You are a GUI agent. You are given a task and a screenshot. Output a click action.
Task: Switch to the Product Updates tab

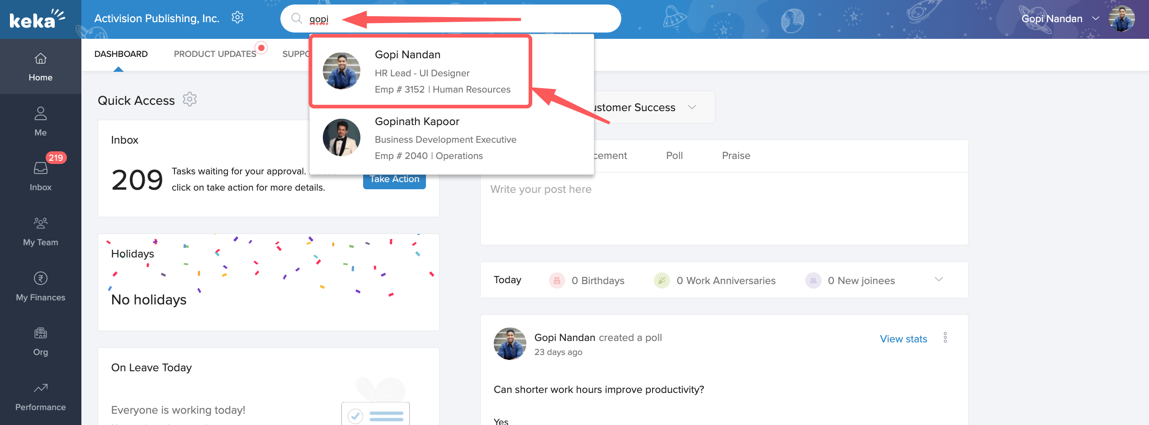point(215,54)
